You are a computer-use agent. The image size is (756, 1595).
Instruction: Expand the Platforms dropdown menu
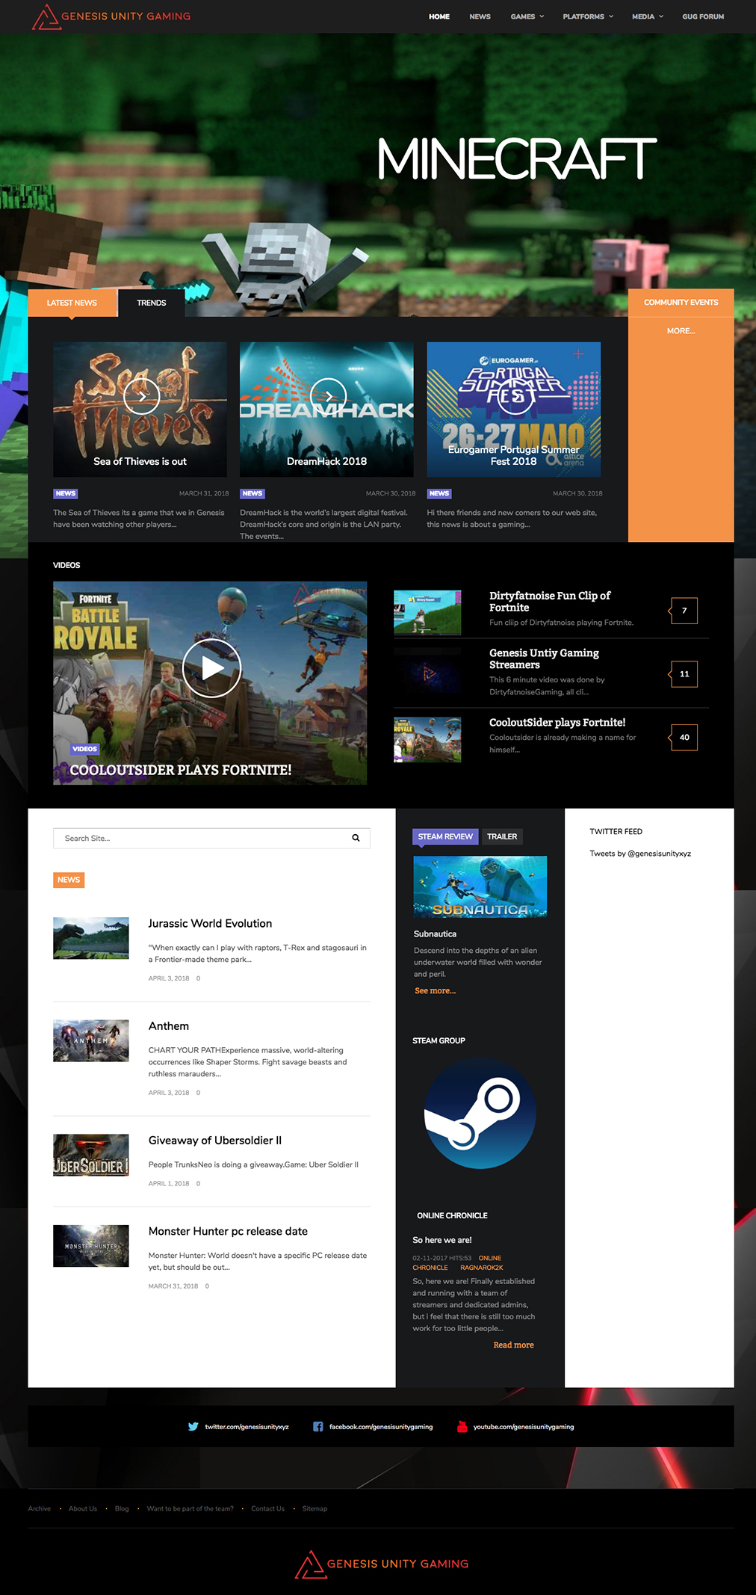coord(587,16)
